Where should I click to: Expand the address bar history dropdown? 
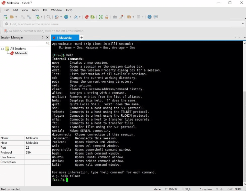[x=243, y=24]
